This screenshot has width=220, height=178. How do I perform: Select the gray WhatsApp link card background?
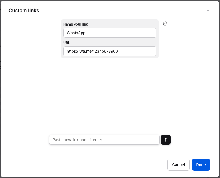click(110, 57)
